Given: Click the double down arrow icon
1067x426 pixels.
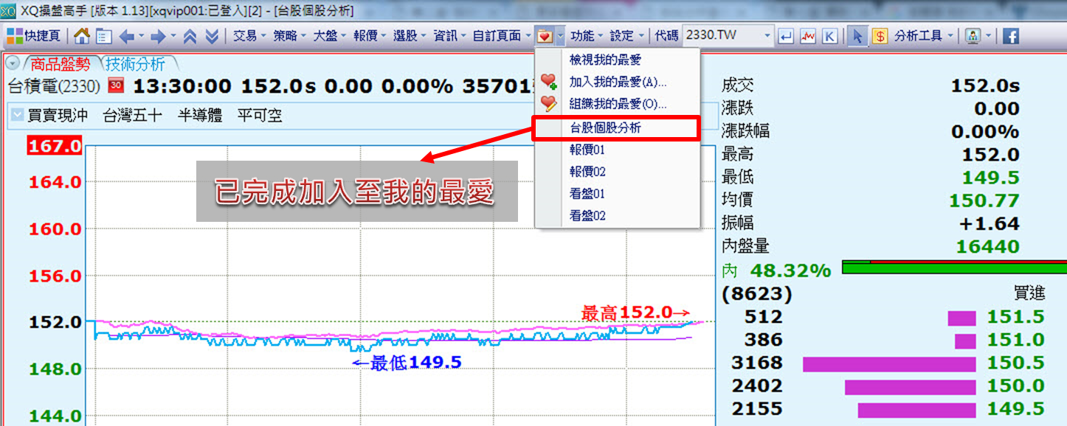Looking at the screenshot, I should pos(211,36).
